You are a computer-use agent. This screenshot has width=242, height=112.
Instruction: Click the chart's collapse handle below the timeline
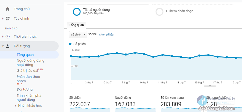click(210, 86)
